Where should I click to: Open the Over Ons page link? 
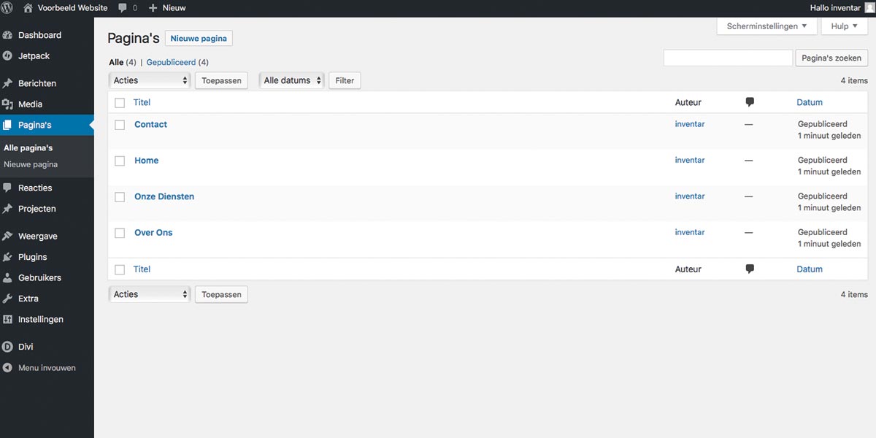153,233
